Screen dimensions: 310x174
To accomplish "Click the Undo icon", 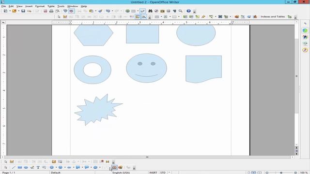I will point(108,11).
